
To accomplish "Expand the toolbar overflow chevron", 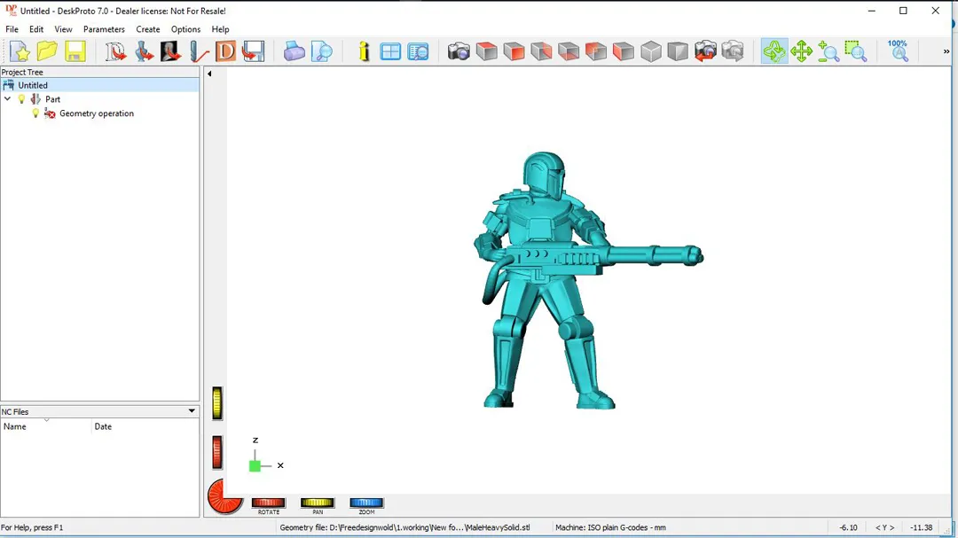I will [x=946, y=51].
